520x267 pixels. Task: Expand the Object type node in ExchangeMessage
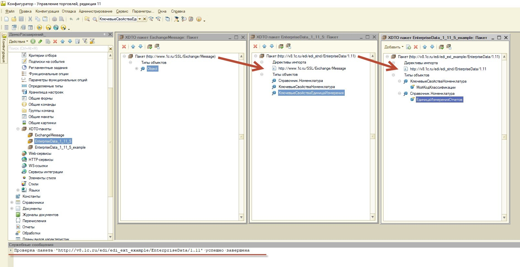136,69
